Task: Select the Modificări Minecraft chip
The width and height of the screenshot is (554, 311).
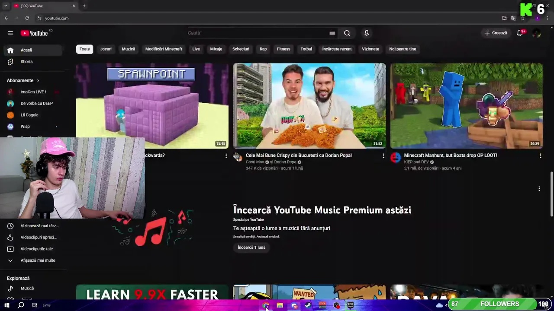Action: pyautogui.click(x=164, y=49)
